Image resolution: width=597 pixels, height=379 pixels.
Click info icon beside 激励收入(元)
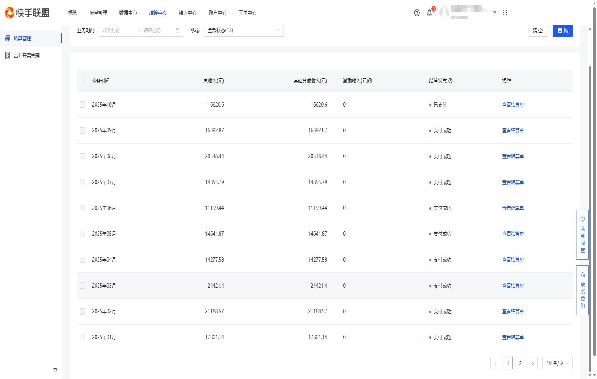[x=370, y=81]
